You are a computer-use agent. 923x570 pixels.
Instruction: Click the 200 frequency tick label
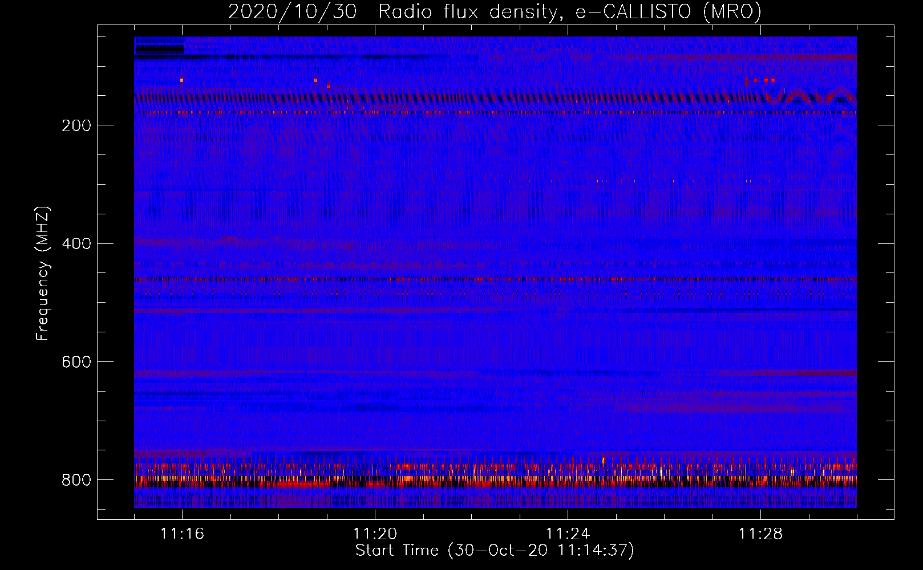coord(76,125)
